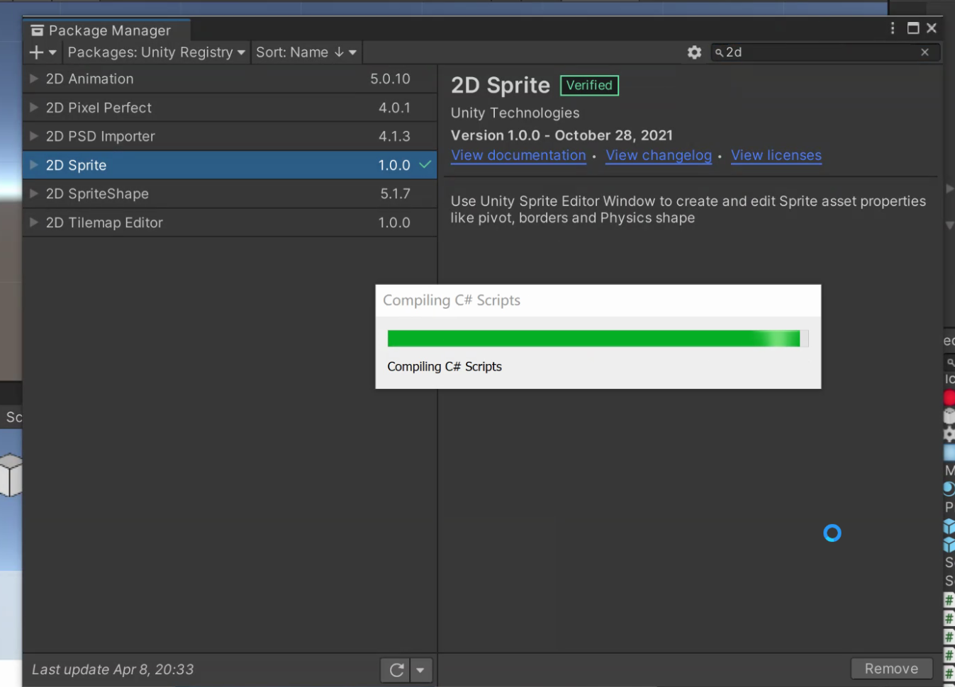955x687 pixels.
Task: Click version 1.0.0 of 2D Sprite row
Action: point(394,165)
